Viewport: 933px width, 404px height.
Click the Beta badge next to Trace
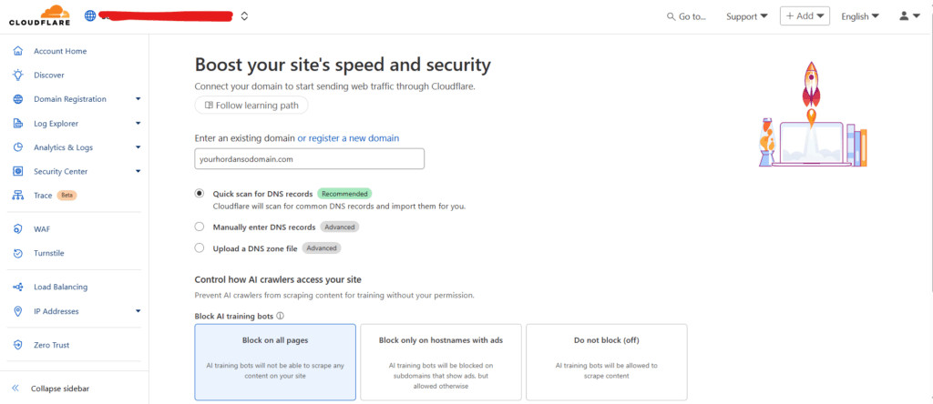[x=67, y=195]
